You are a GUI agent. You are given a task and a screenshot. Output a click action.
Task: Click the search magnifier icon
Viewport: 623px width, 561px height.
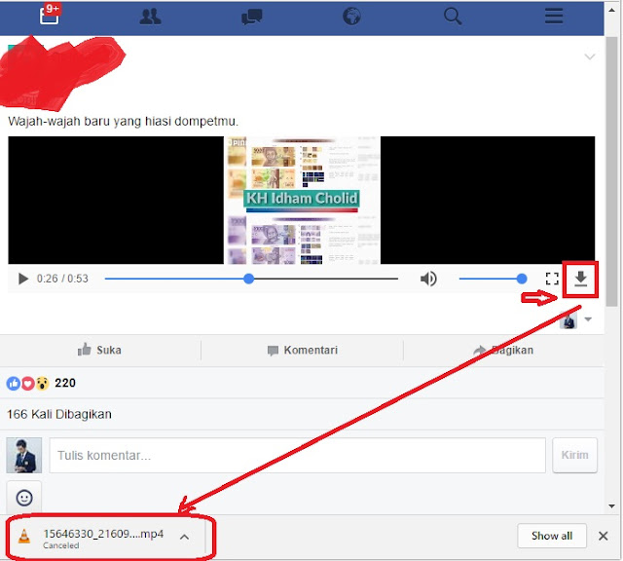[x=453, y=17]
